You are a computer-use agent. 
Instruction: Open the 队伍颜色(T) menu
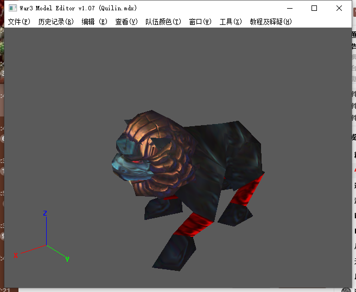tap(163, 22)
